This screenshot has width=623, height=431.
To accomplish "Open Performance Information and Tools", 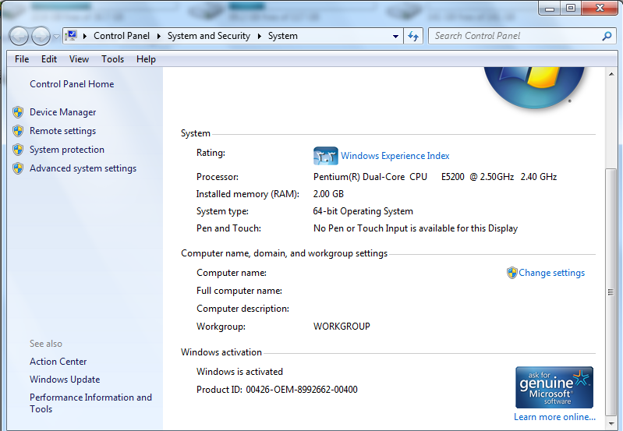I will [90, 403].
